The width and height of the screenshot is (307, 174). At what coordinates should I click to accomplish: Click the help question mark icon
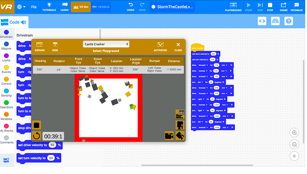(x=288, y=21)
